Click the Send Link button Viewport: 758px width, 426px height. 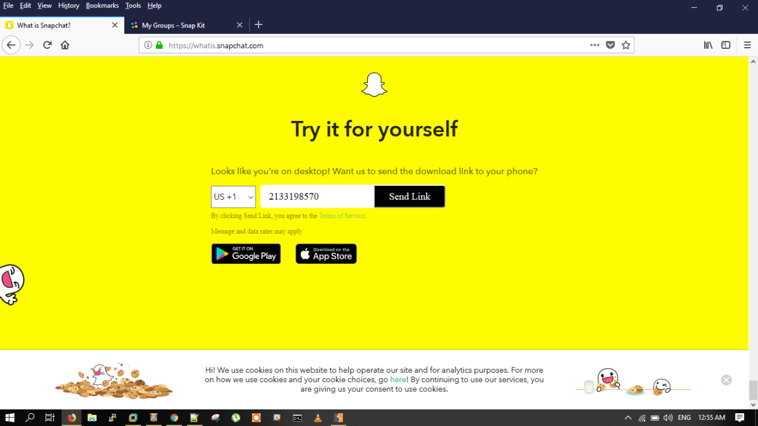pyautogui.click(x=410, y=196)
